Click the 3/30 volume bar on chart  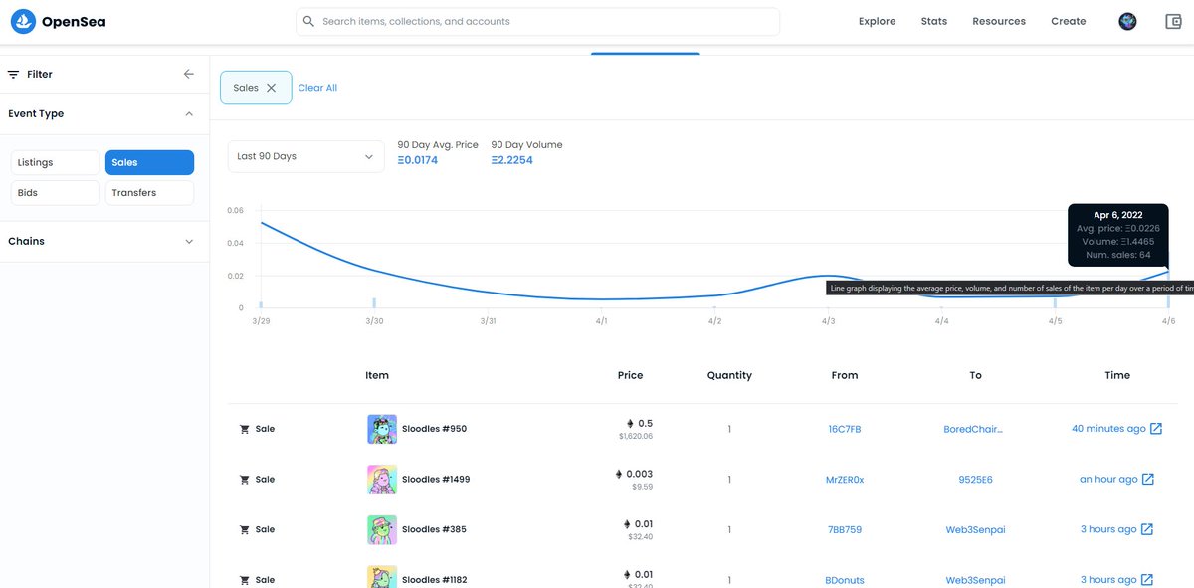[374, 302]
